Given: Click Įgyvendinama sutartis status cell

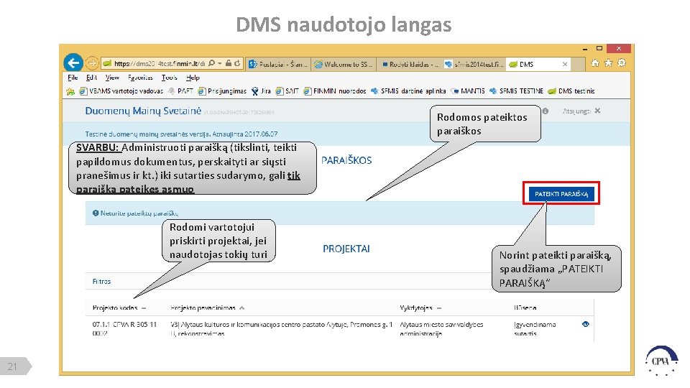Looking at the screenshot, I should (535, 328).
